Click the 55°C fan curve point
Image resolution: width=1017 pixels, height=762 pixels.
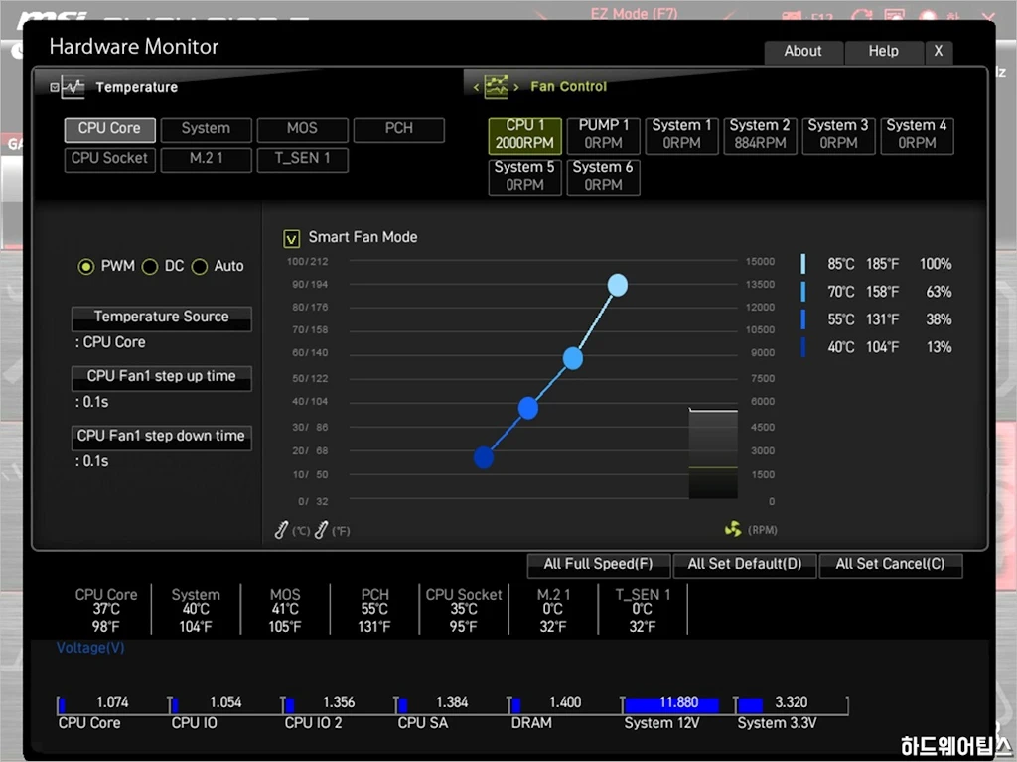(528, 408)
